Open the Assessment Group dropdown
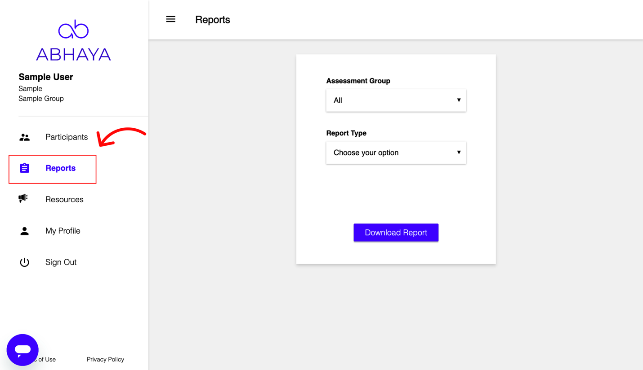 tap(396, 100)
